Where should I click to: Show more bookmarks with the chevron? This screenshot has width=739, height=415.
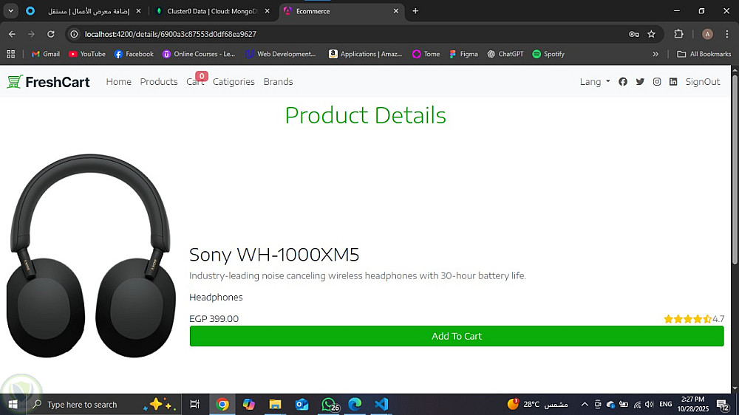tap(655, 54)
